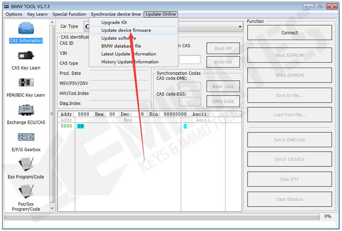Click the Synch CAS-ELV button

(289, 159)
